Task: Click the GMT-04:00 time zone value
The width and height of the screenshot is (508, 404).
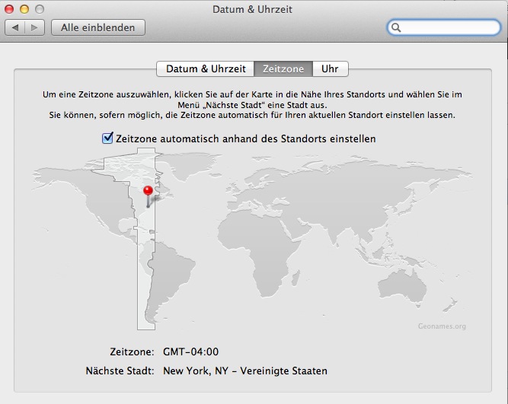Action: point(190,352)
